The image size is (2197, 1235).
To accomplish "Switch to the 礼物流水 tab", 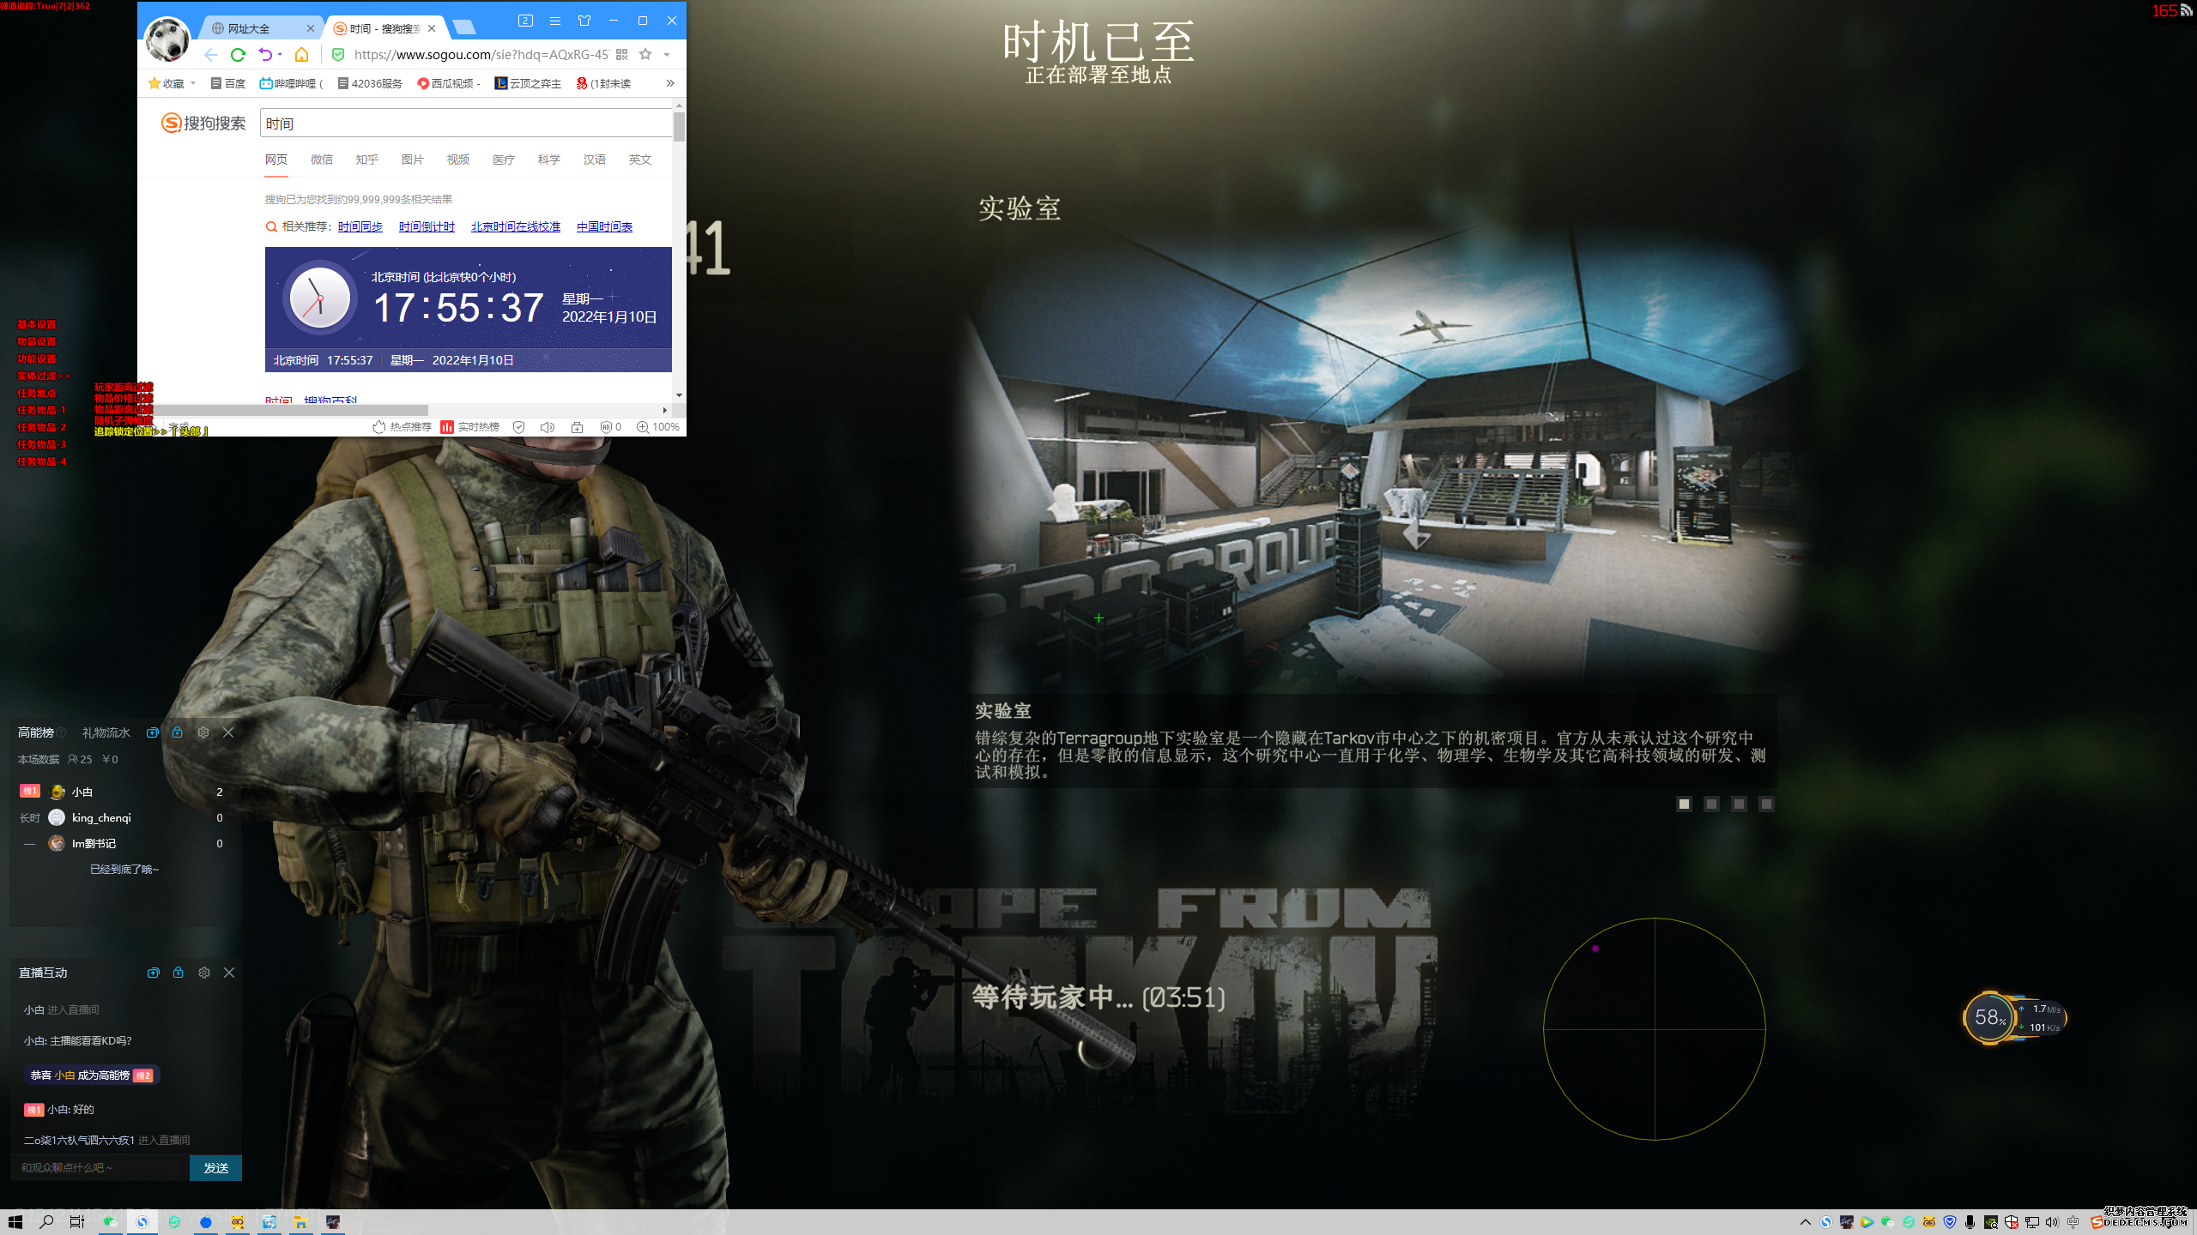I will click(106, 732).
